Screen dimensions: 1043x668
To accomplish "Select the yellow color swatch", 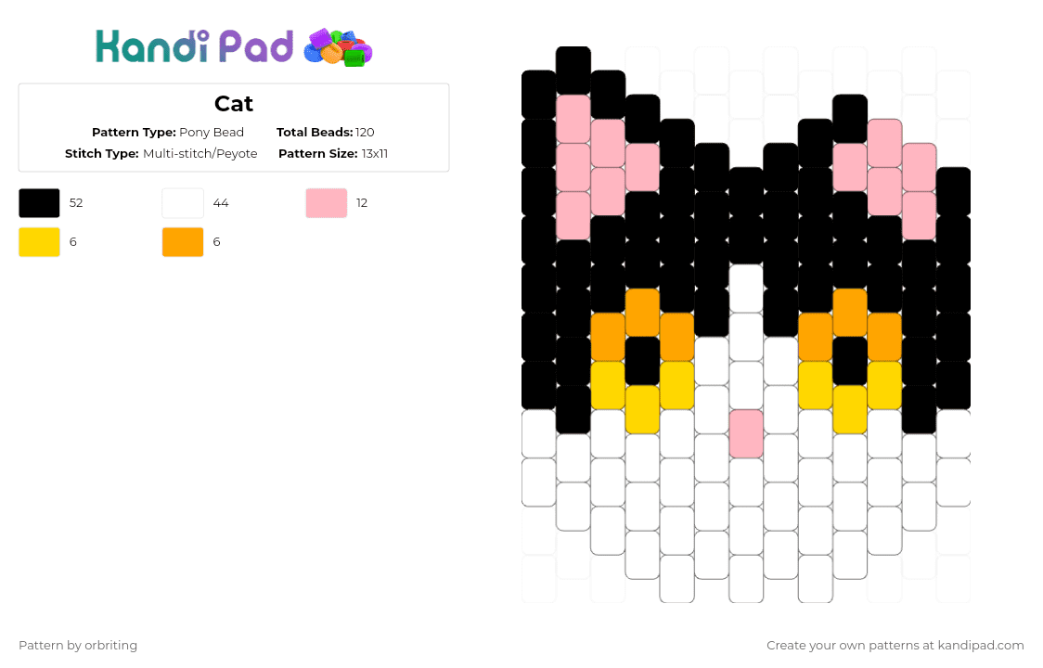I will [x=39, y=242].
